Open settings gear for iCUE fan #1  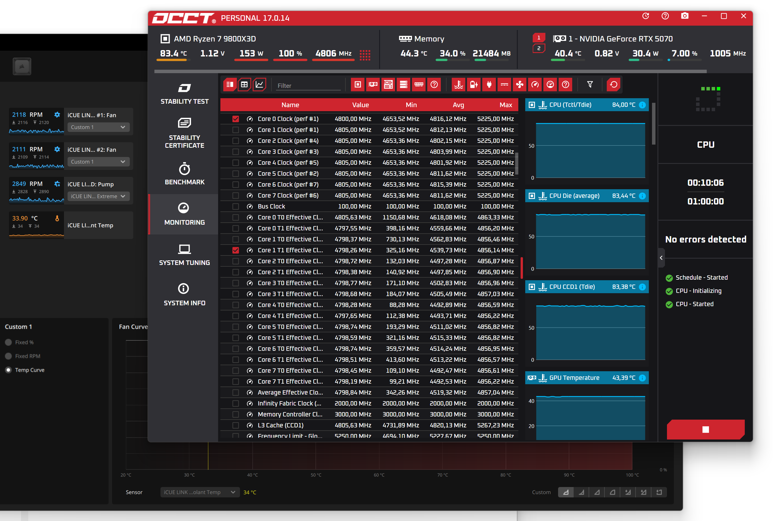click(x=57, y=115)
